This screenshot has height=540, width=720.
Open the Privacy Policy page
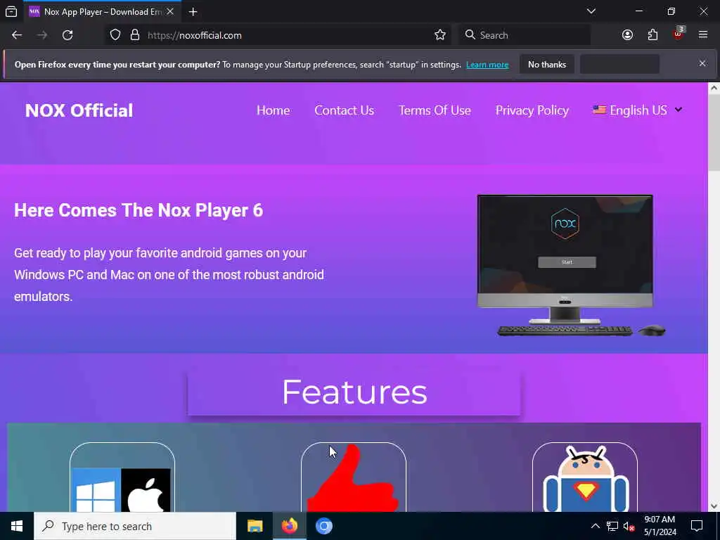[532, 110]
